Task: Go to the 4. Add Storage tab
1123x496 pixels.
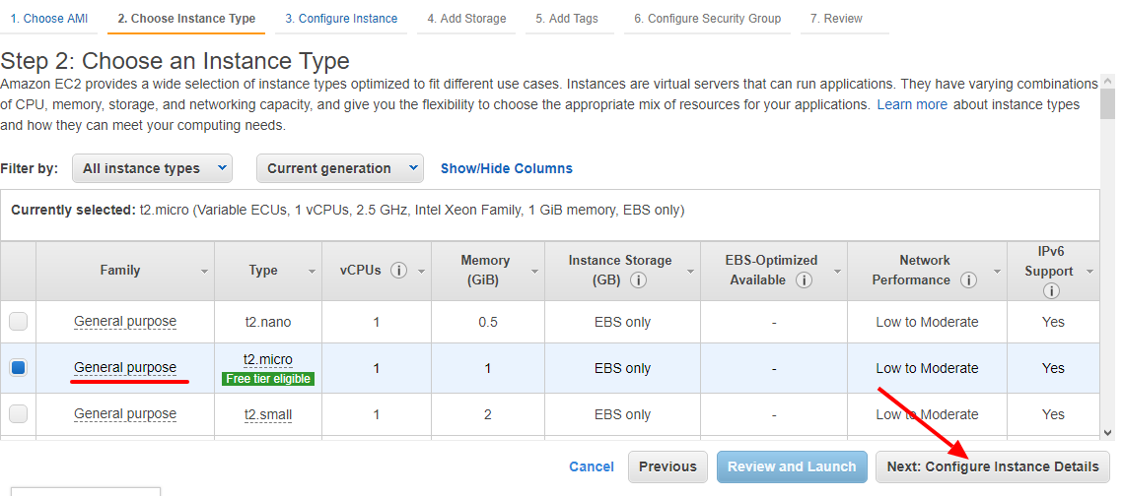Action: point(466,19)
